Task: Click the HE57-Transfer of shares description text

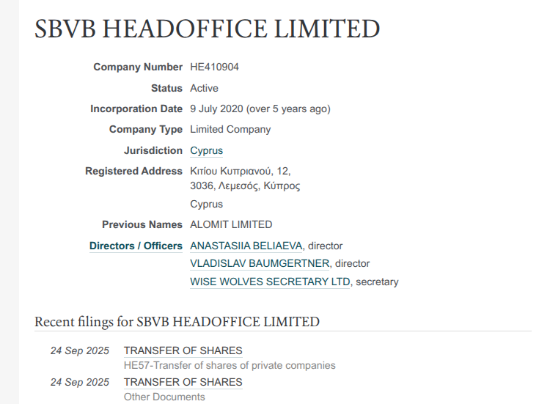Action: tap(230, 365)
